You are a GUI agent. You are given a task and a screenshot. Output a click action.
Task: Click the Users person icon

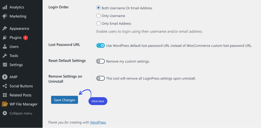coord(5,47)
